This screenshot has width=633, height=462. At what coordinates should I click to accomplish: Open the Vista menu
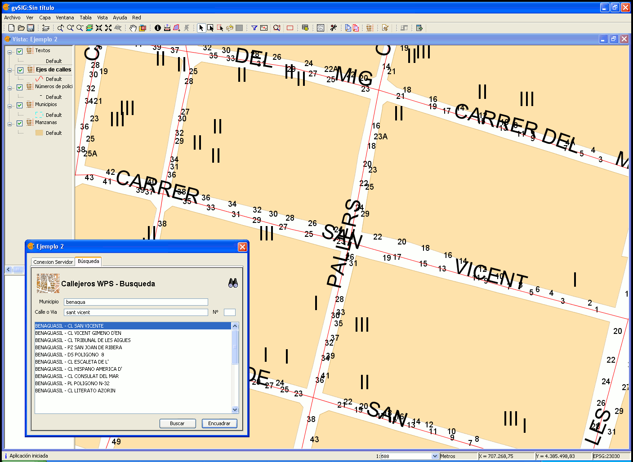tap(103, 18)
